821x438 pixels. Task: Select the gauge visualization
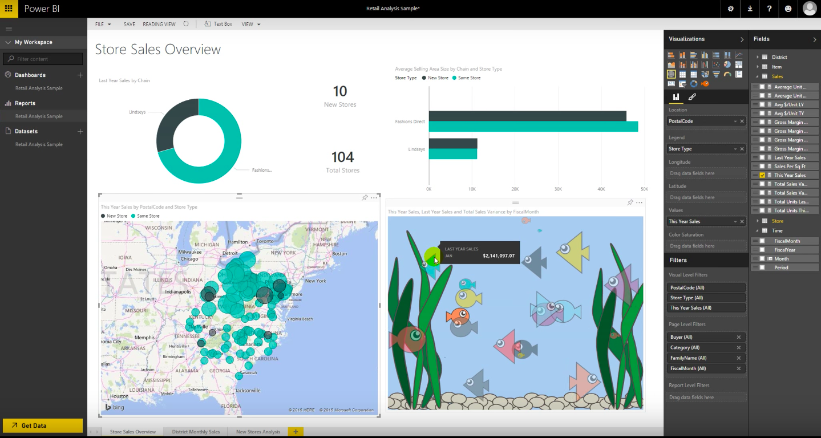pos(727,74)
